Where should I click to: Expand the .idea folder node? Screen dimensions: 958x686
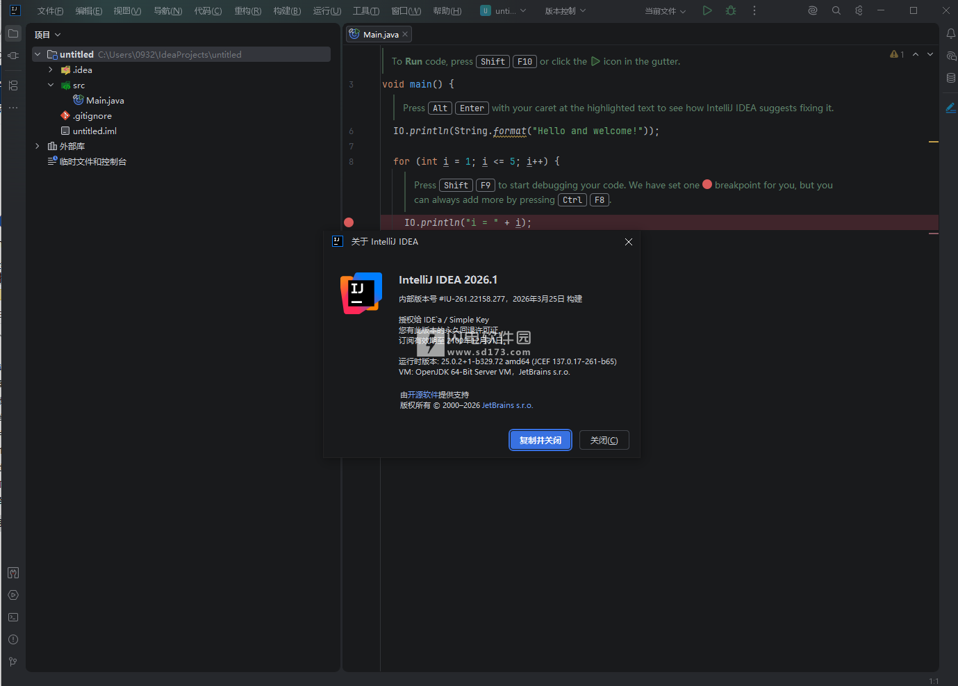(x=51, y=70)
